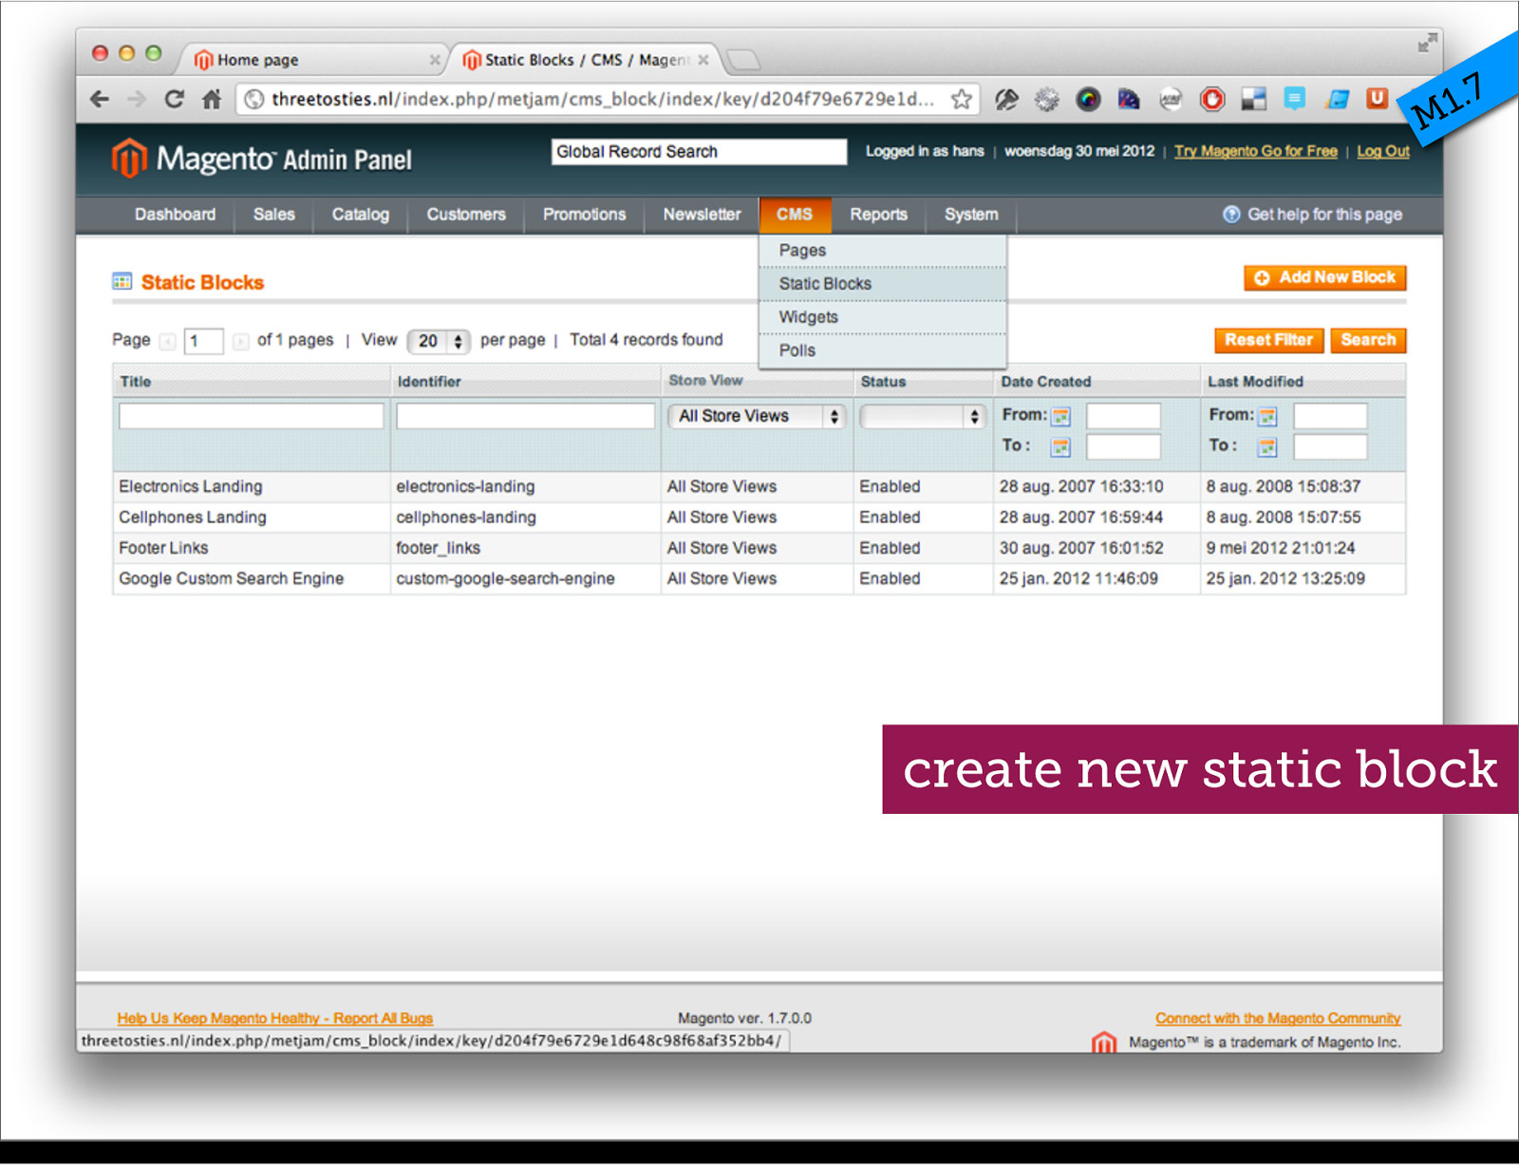Open Date Created To calendar icon
The image size is (1519, 1170).
click(x=1061, y=447)
